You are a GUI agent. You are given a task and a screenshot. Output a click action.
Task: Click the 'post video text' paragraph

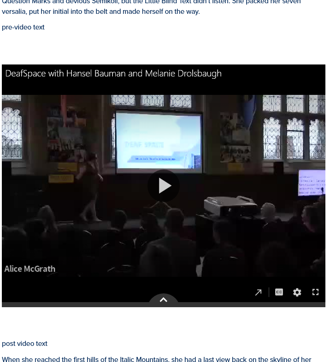pos(24,344)
